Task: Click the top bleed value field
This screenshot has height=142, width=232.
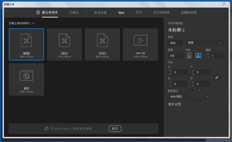Action: 180,72
